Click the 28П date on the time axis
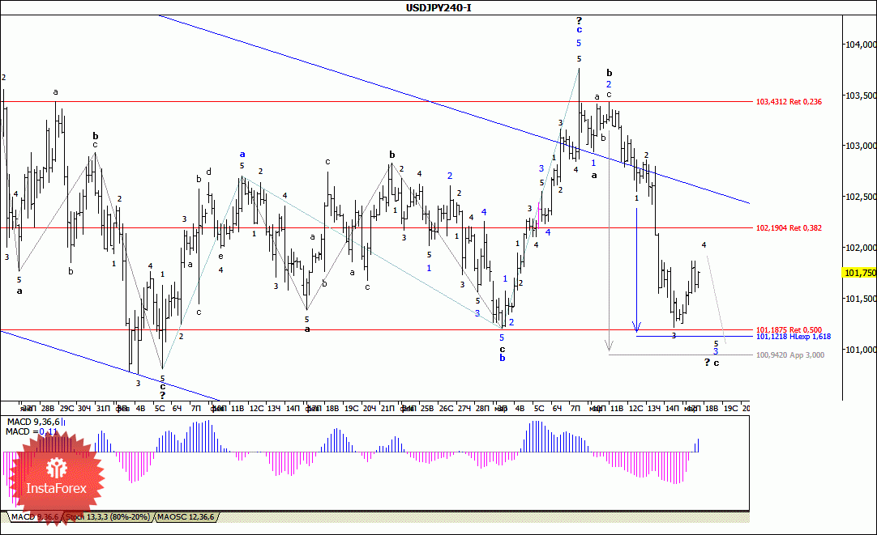877x535 pixels. [482, 408]
